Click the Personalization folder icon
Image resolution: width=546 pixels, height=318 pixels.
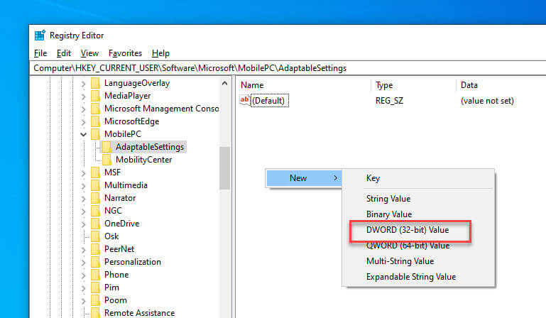(x=95, y=262)
